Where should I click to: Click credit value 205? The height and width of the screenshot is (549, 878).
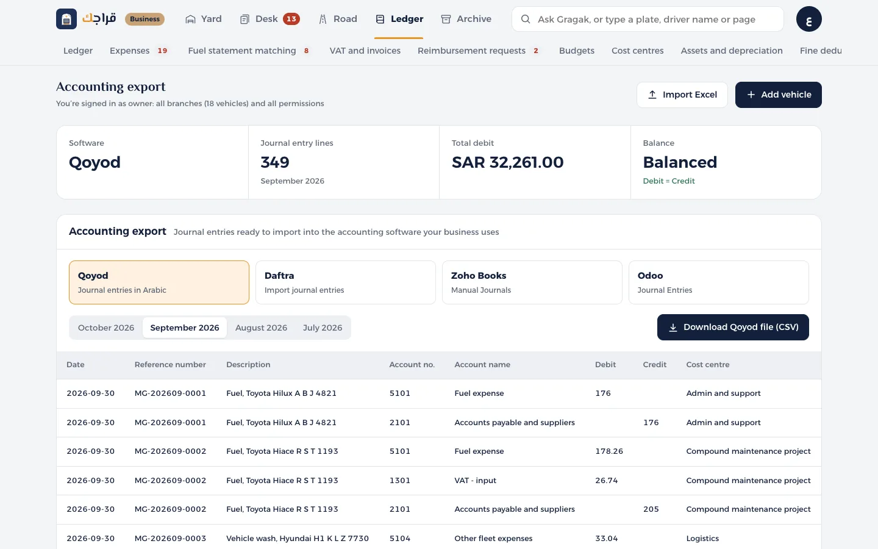click(x=651, y=509)
